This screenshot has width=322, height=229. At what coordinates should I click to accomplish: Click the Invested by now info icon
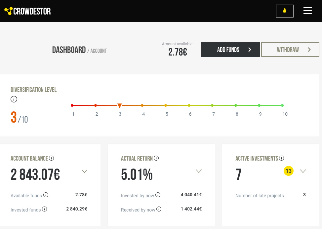158,195
